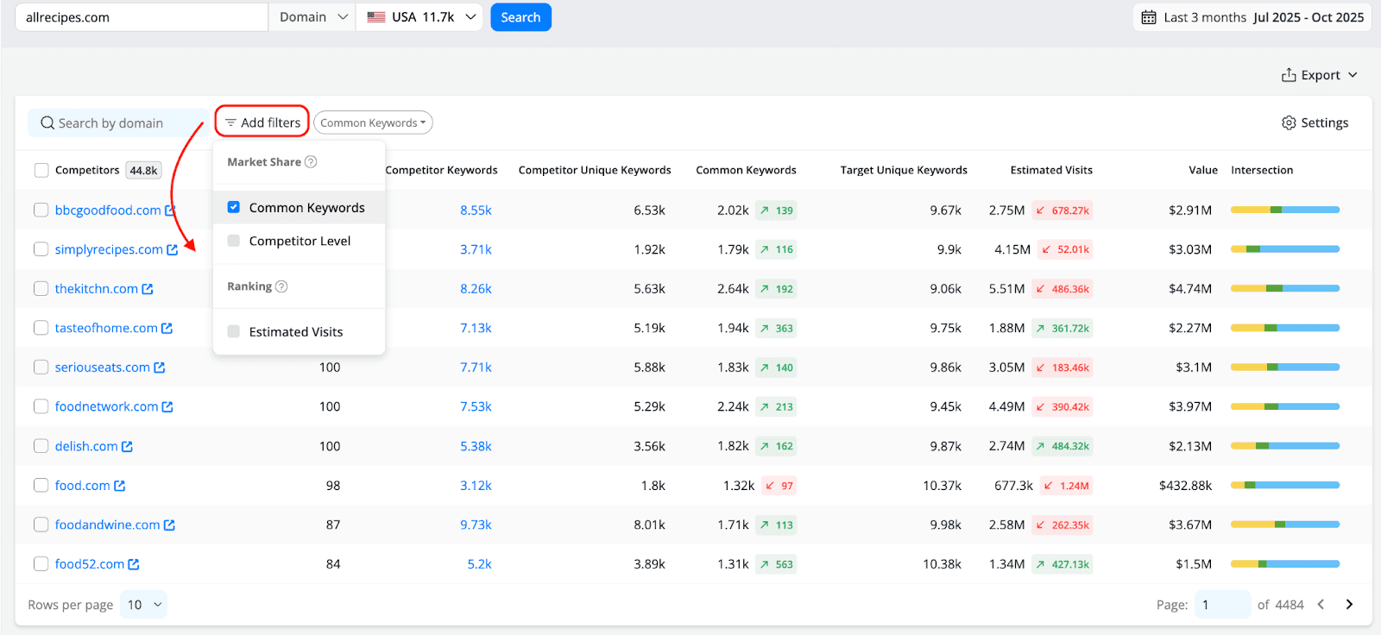This screenshot has width=1381, height=635.
Task: Click the 563 common keywords change badge
Action: point(776,564)
